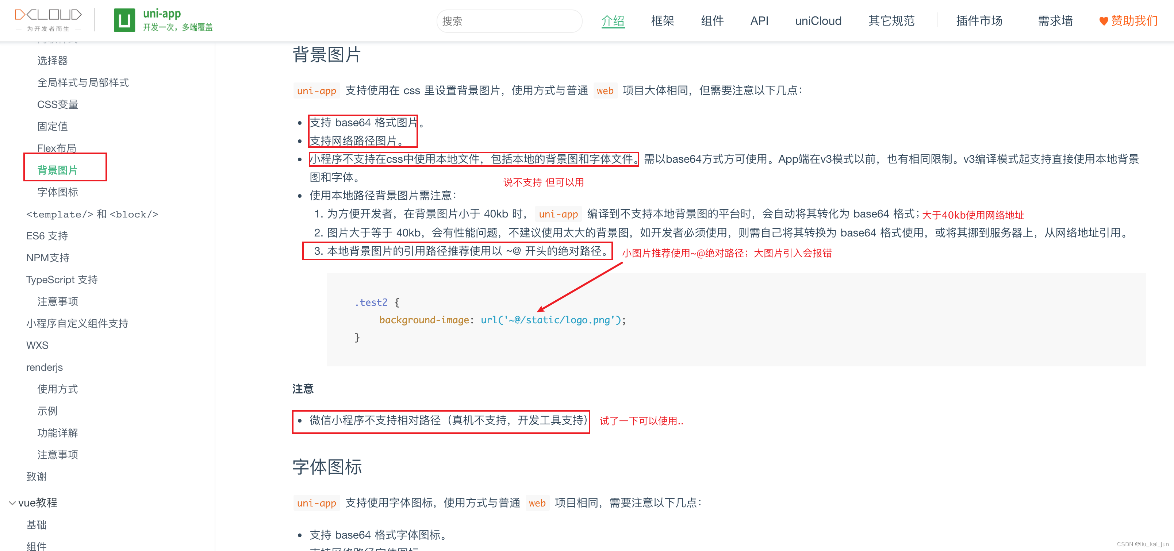Open the uniCloud nav tab
1174x551 pixels.
818,21
